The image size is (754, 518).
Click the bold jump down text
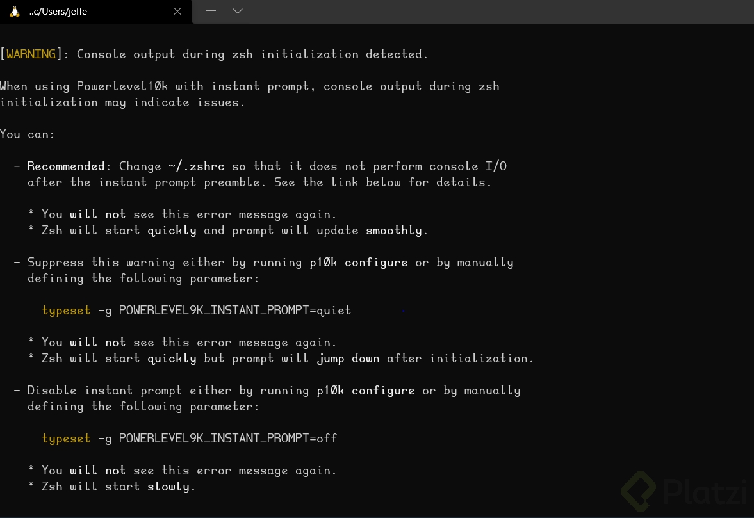348,359
